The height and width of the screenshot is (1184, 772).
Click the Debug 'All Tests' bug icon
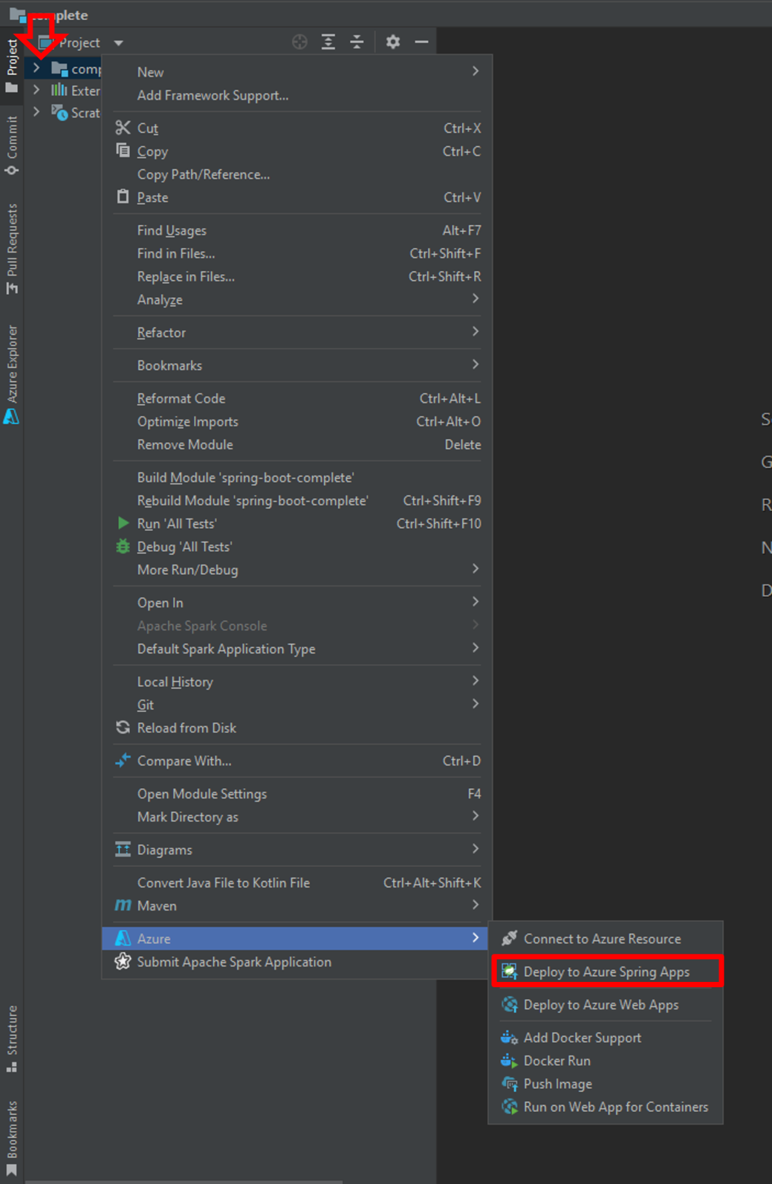tap(123, 546)
